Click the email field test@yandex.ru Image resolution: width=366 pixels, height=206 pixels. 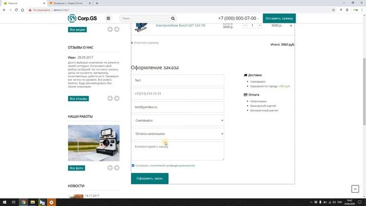click(178, 107)
